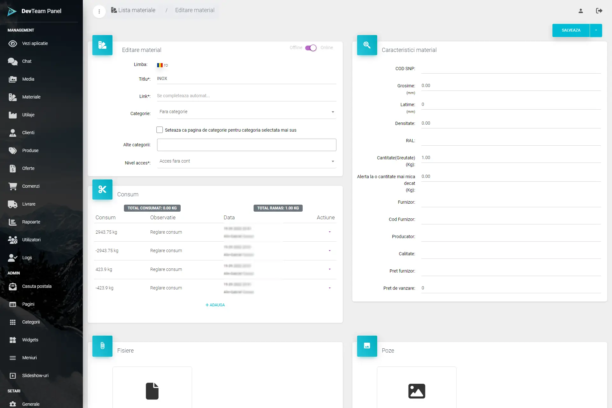Click the Livrare truck icon
Viewport: 612px width, 408px height.
(x=13, y=204)
